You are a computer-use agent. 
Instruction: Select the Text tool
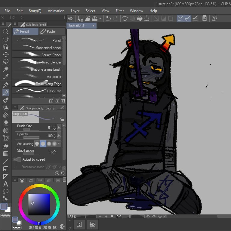point(6,184)
